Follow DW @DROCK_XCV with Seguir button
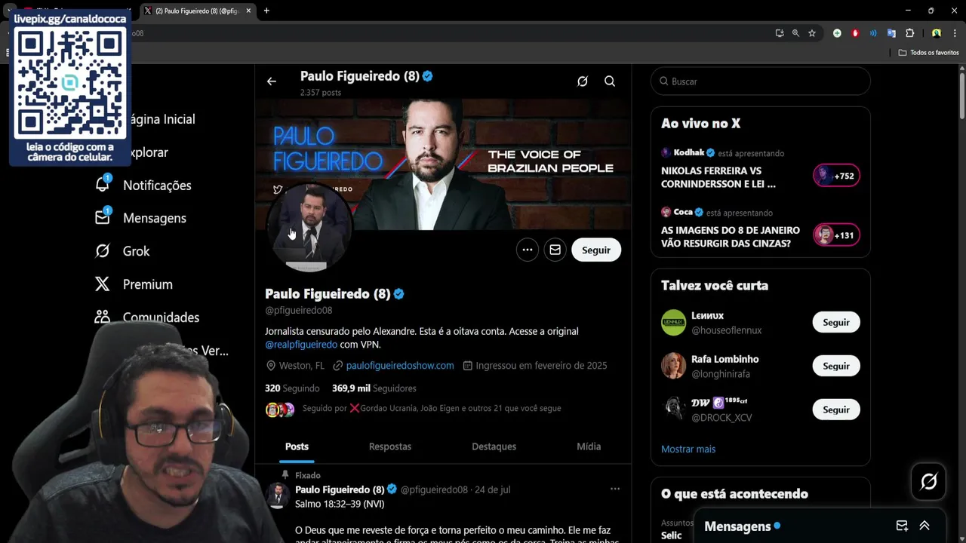The height and width of the screenshot is (543, 966). [x=836, y=410]
